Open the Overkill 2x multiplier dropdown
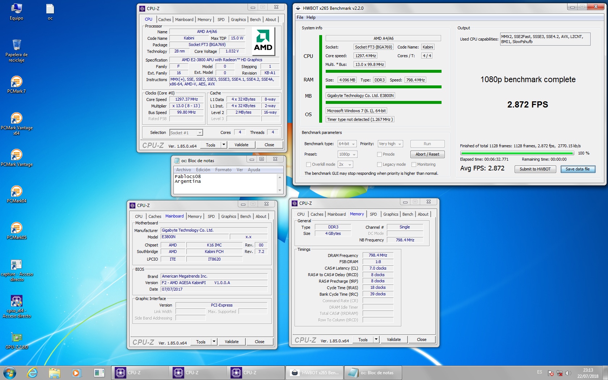 click(345, 164)
